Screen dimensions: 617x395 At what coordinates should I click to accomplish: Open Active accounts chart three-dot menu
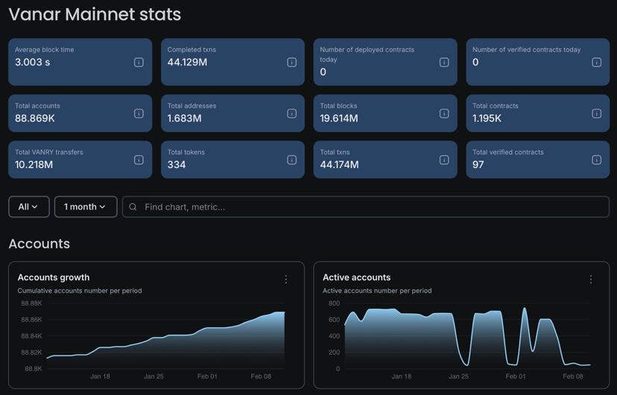click(x=591, y=280)
